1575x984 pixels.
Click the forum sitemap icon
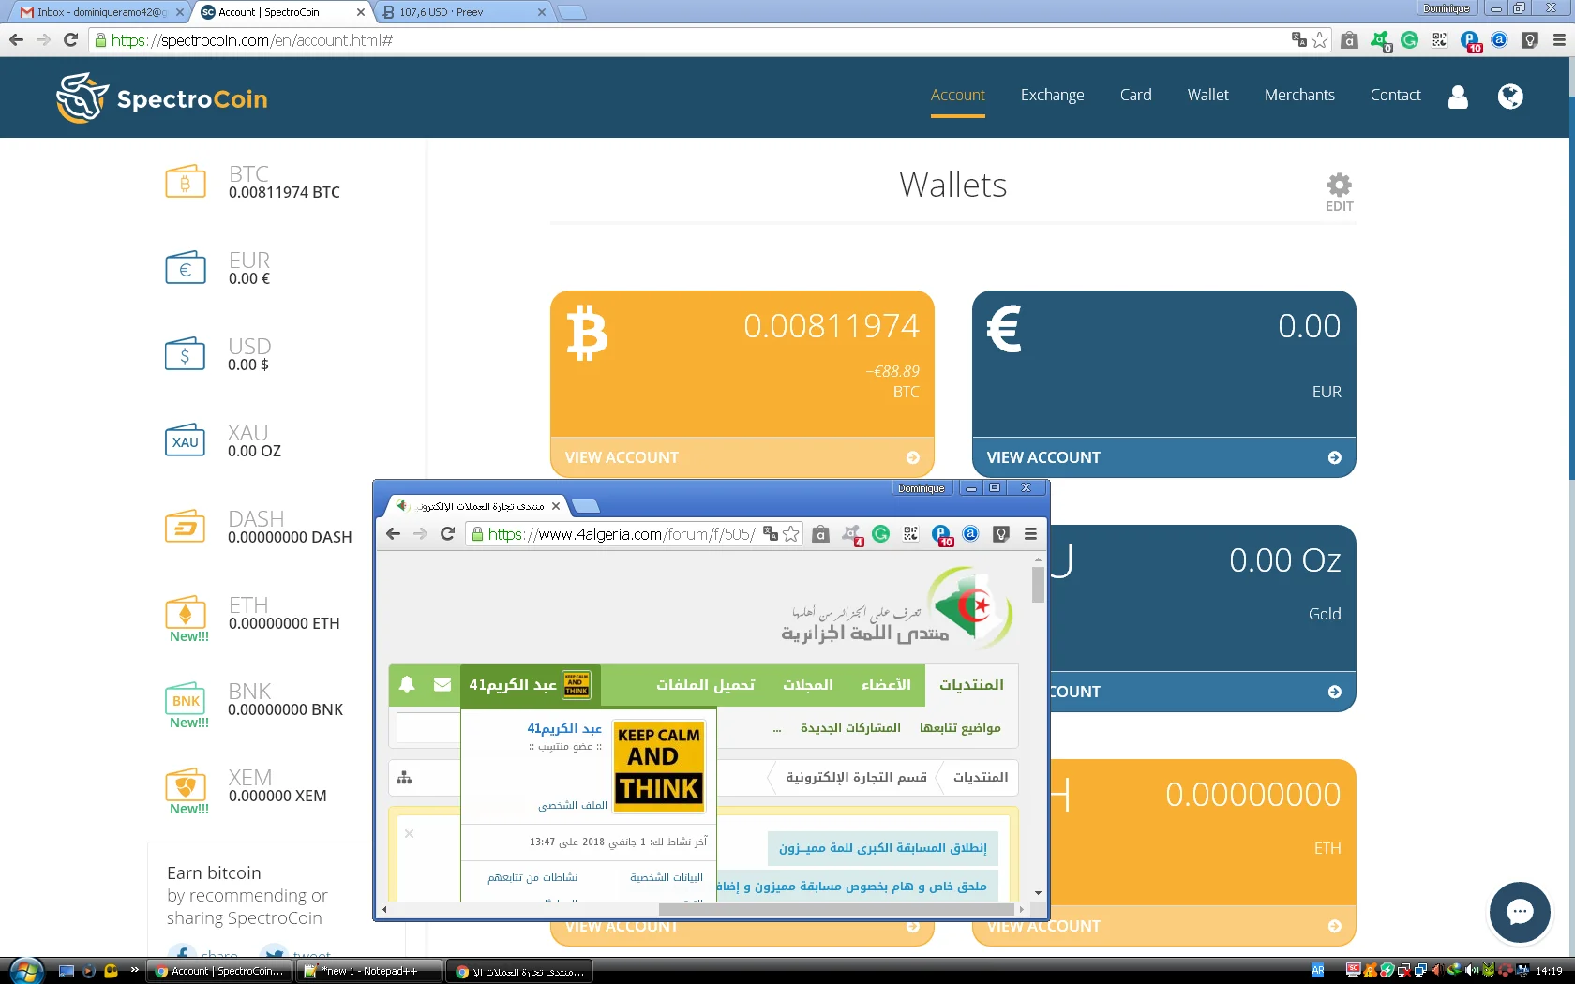coord(404,778)
